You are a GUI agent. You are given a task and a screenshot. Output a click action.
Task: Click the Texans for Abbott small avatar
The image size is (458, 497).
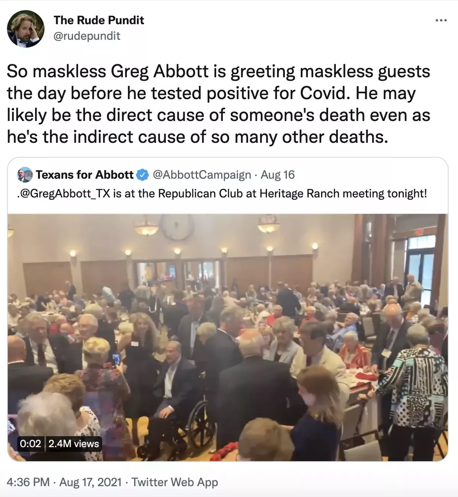(x=25, y=175)
